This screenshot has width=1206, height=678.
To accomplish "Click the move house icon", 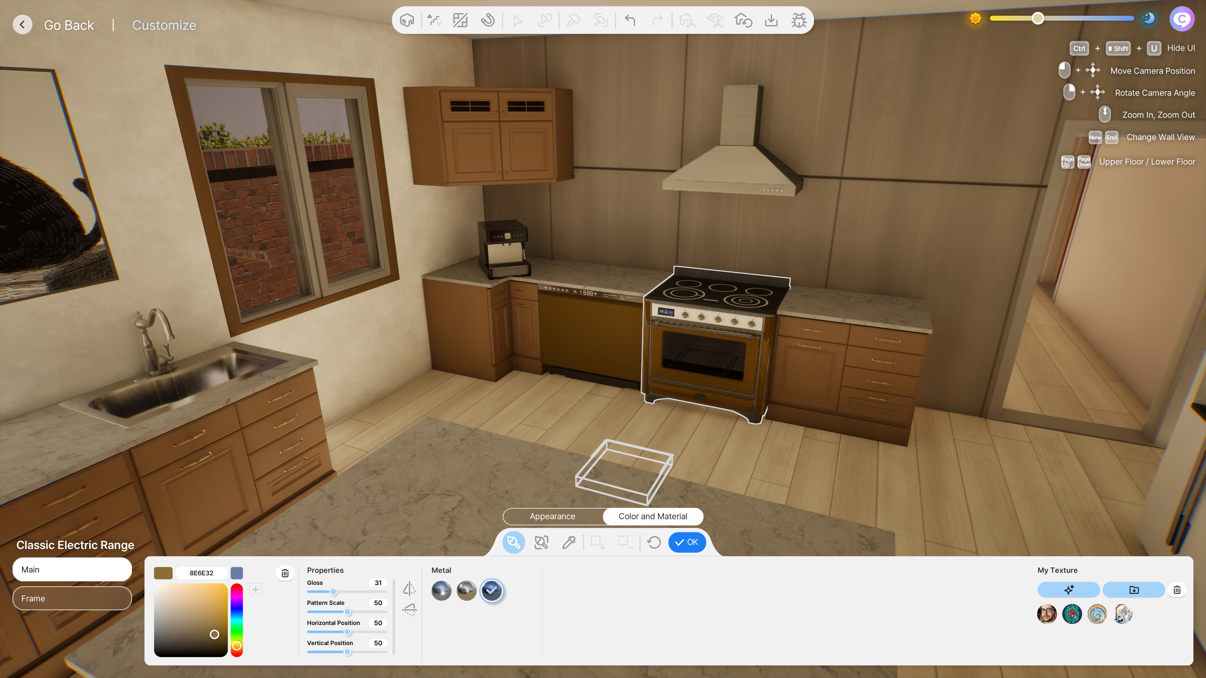I will 687,20.
